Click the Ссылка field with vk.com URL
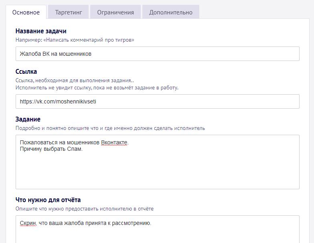 [157, 101]
